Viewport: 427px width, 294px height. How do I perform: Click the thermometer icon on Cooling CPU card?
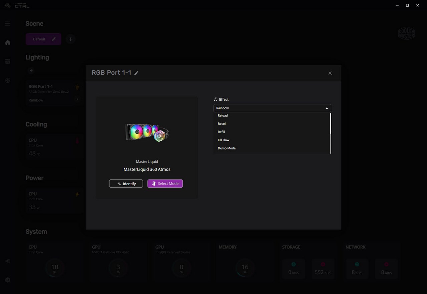point(77,141)
